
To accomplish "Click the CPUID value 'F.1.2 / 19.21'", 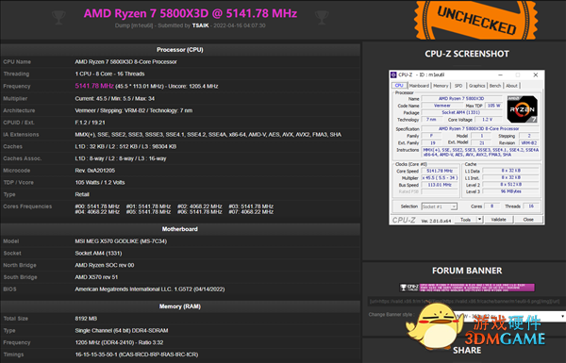I will tap(90, 123).
